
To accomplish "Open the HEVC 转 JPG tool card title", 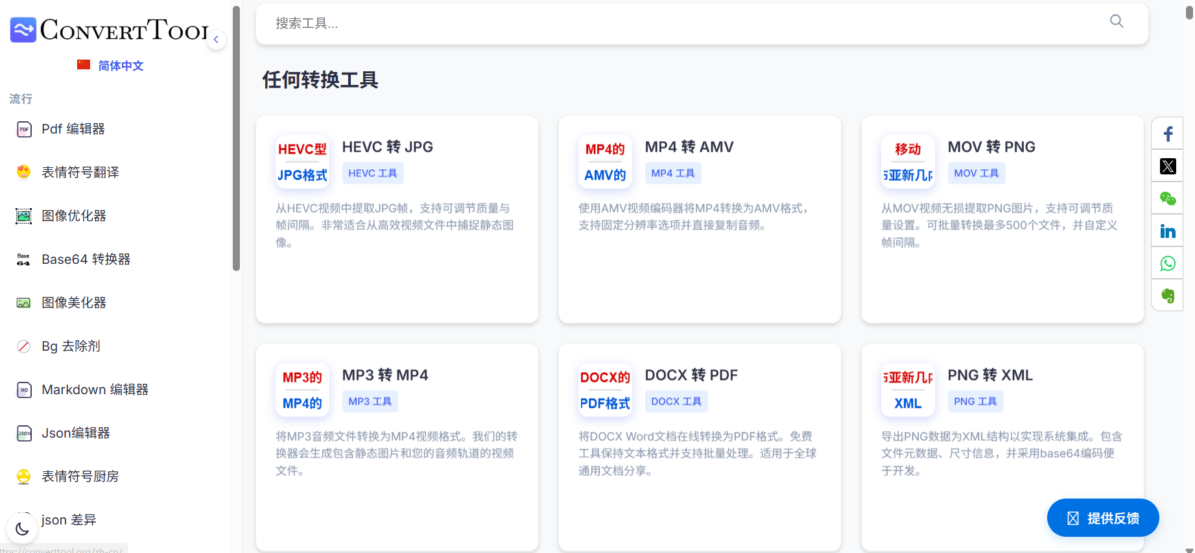I will point(388,147).
